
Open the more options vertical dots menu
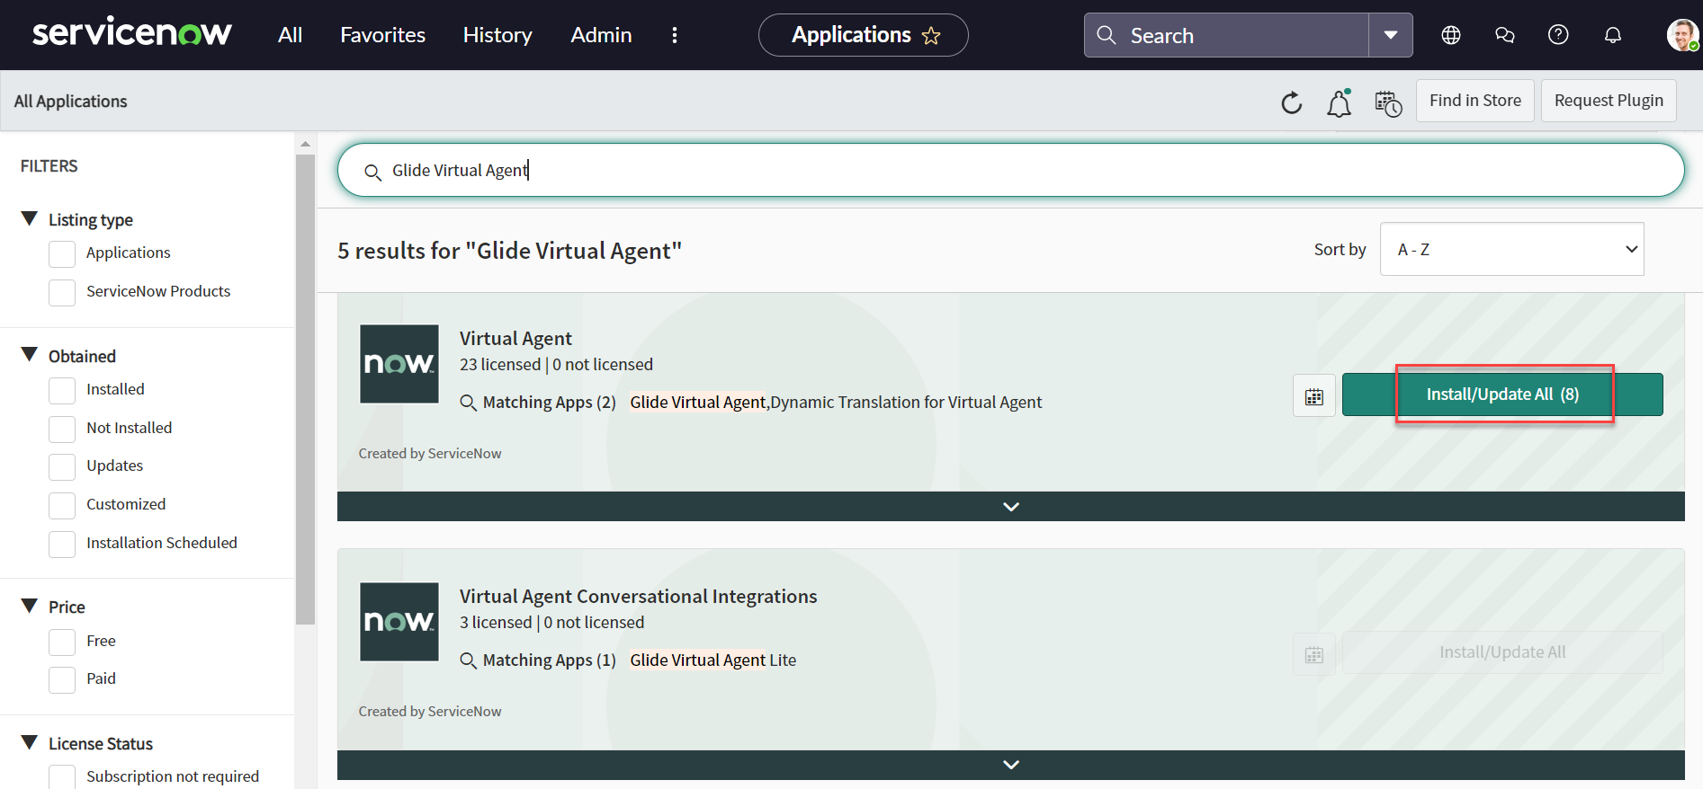(x=674, y=35)
